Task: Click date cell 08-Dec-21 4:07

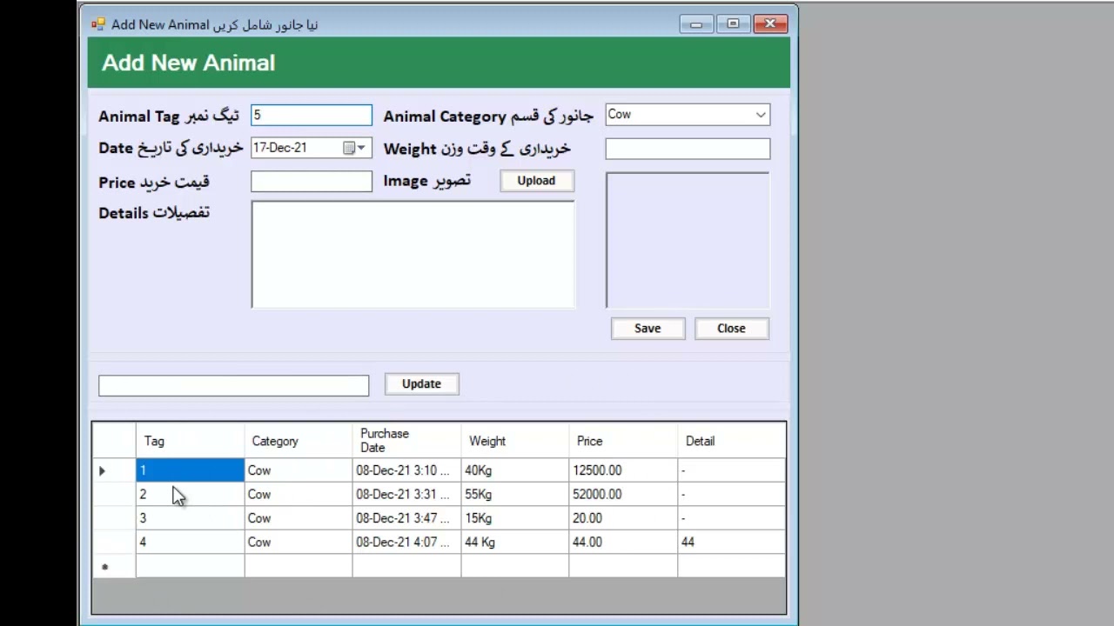Action: coord(406,542)
